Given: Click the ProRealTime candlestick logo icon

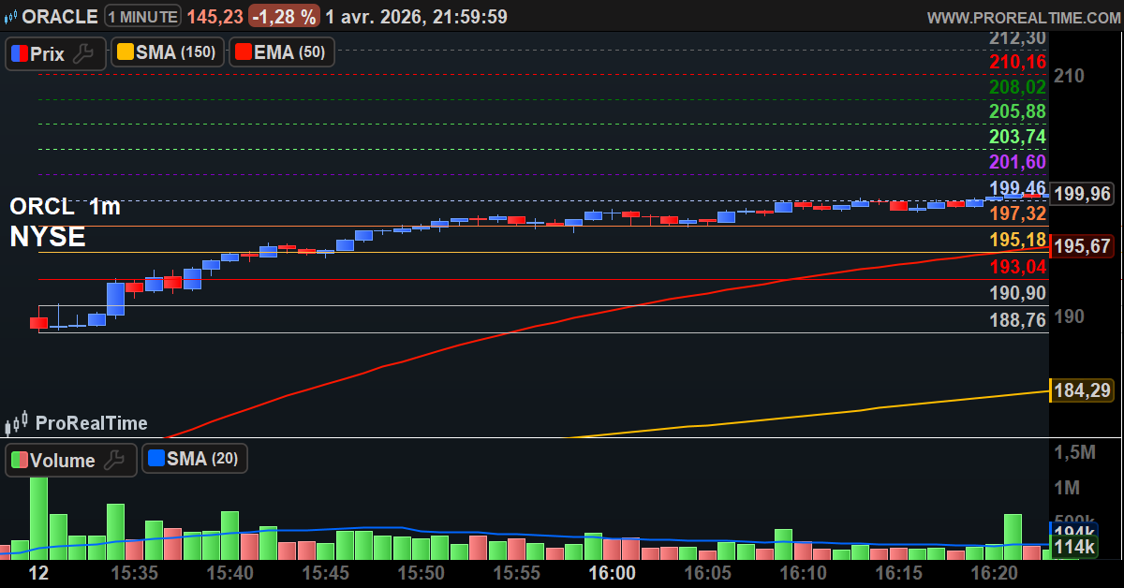Looking at the screenshot, I should pyautogui.click(x=15, y=423).
